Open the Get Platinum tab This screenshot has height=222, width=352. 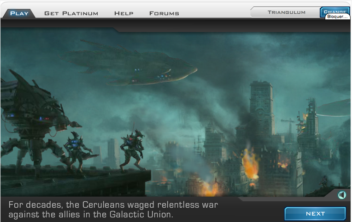(x=71, y=13)
